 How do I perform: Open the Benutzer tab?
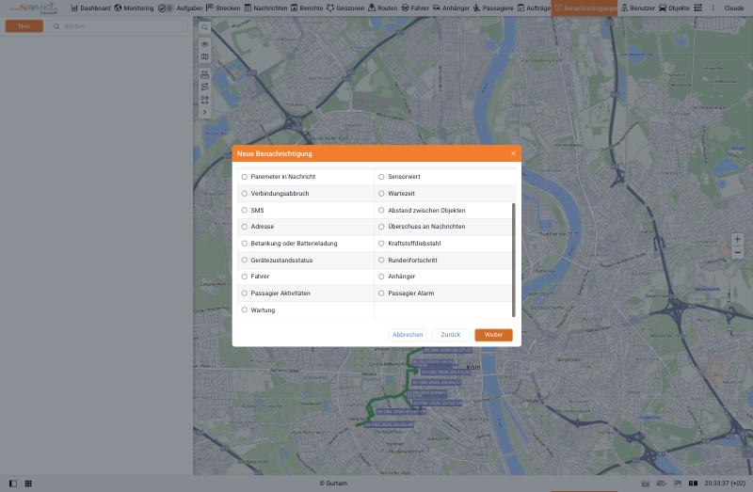pyautogui.click(x=638, y=8)
